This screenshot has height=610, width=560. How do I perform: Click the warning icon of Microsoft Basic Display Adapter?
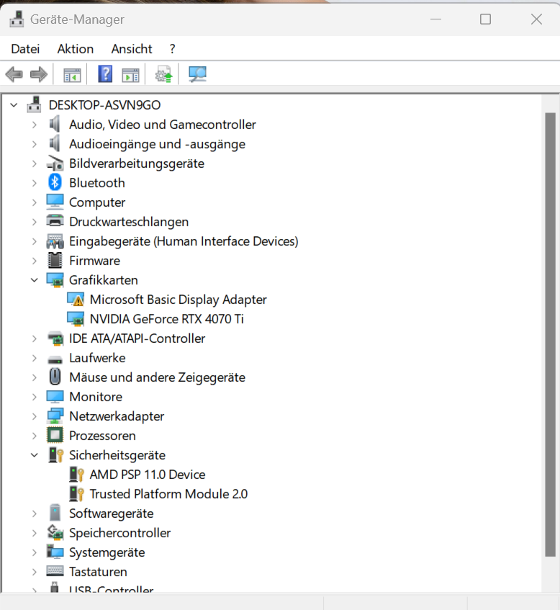(x=76, y=299)
